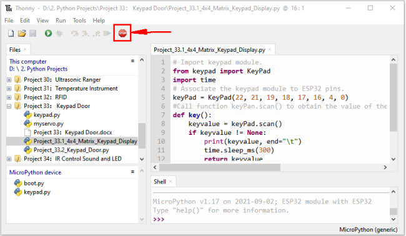Maximize the Thonny window
This screenshot has height=236, width=406.
(370, 8)
